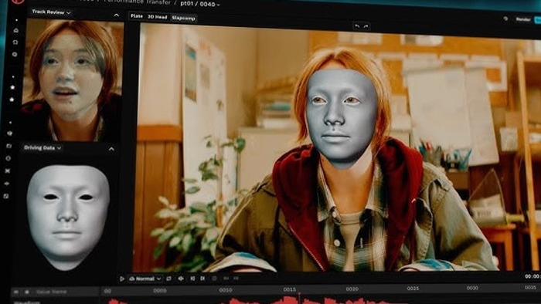Open the Track Review dropdown
Screen dimensions: 541x304
(x=51, y=12)
